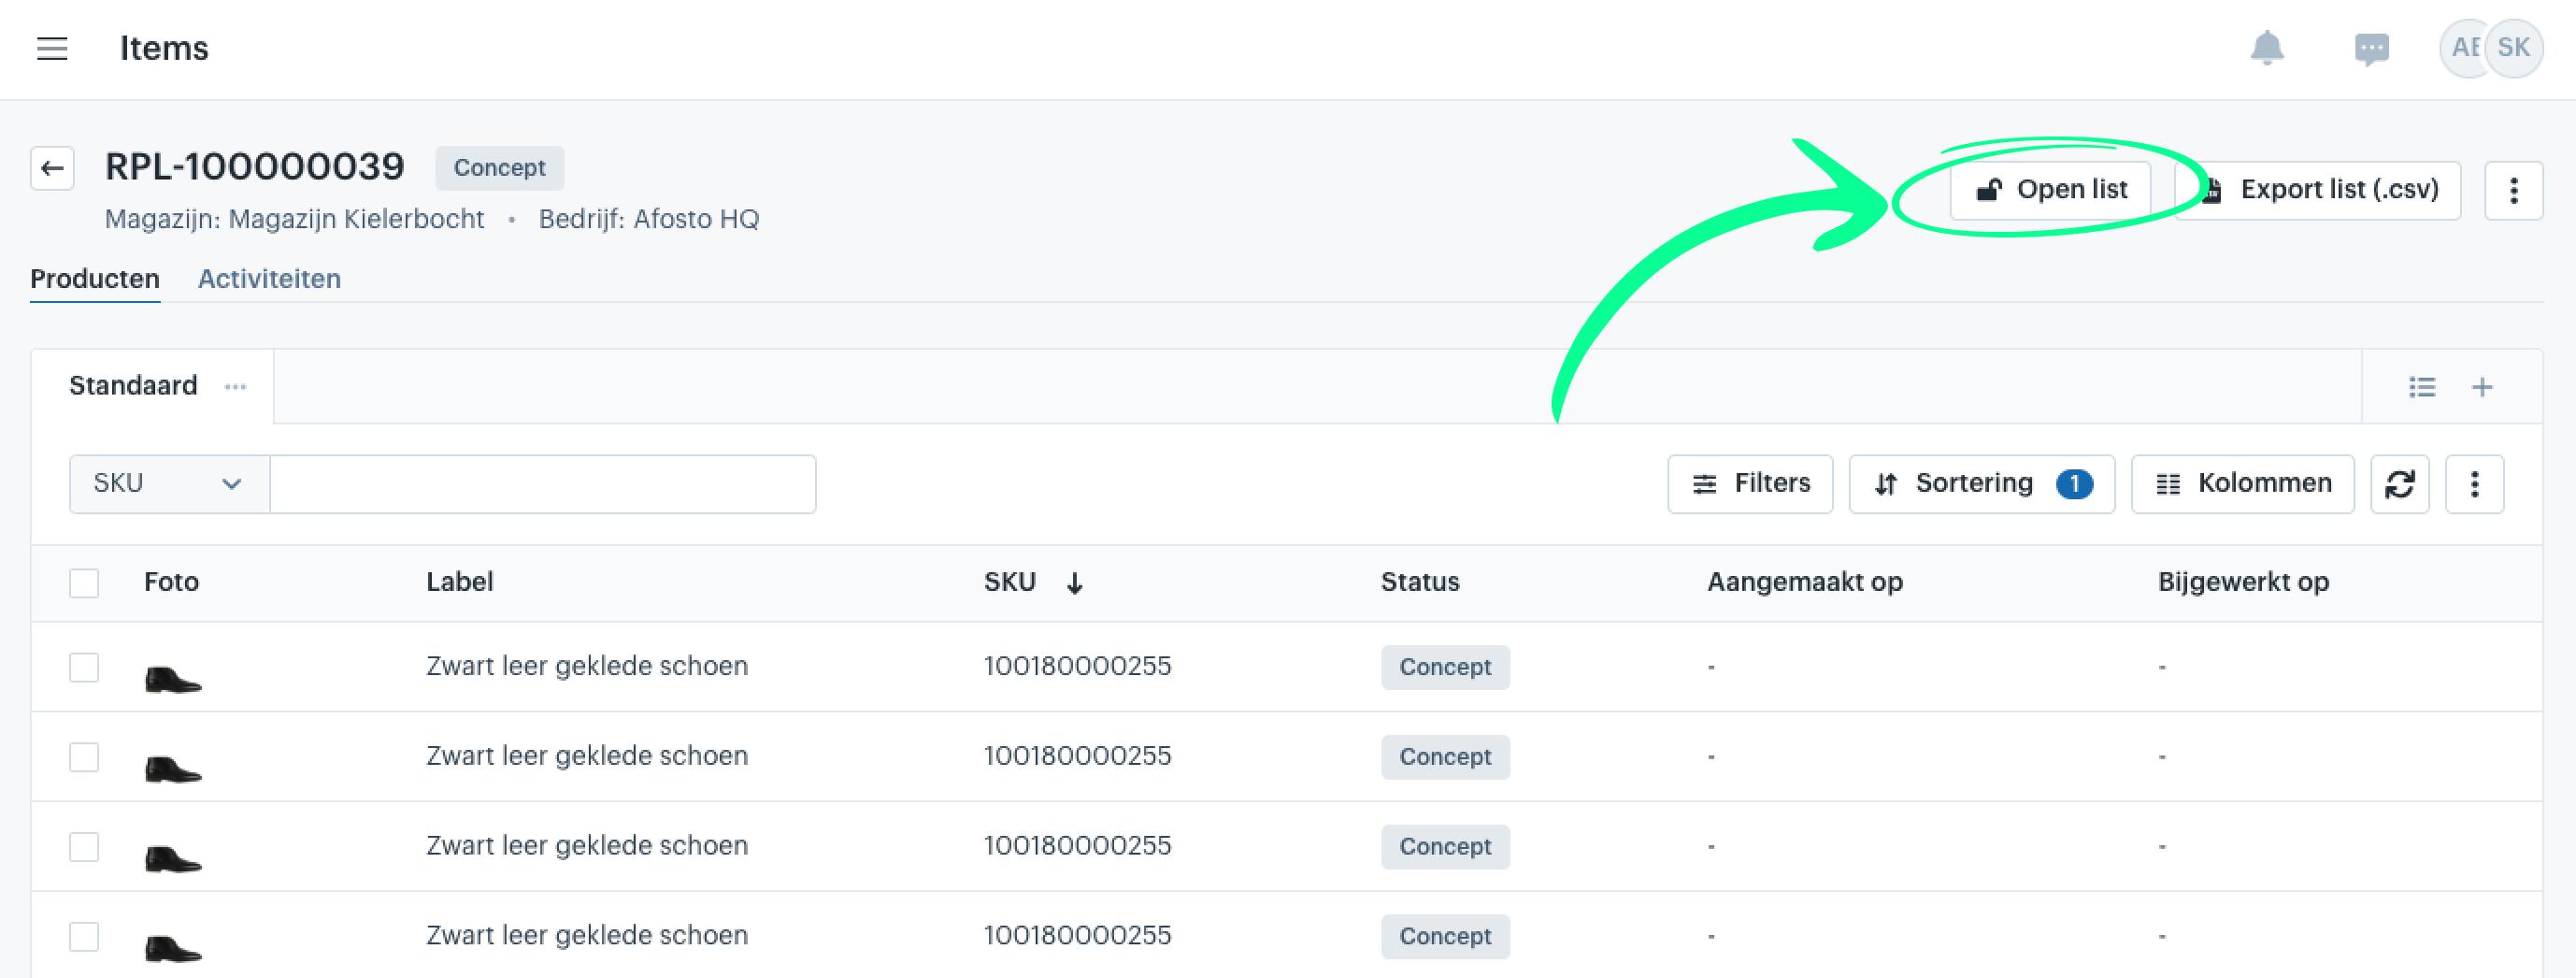Screen dimensions: 2576x978
Task: Check the first product row checkbox
Action: pos(84,667)
